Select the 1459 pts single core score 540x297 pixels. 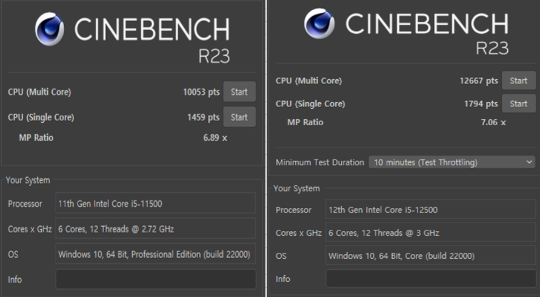203,117
